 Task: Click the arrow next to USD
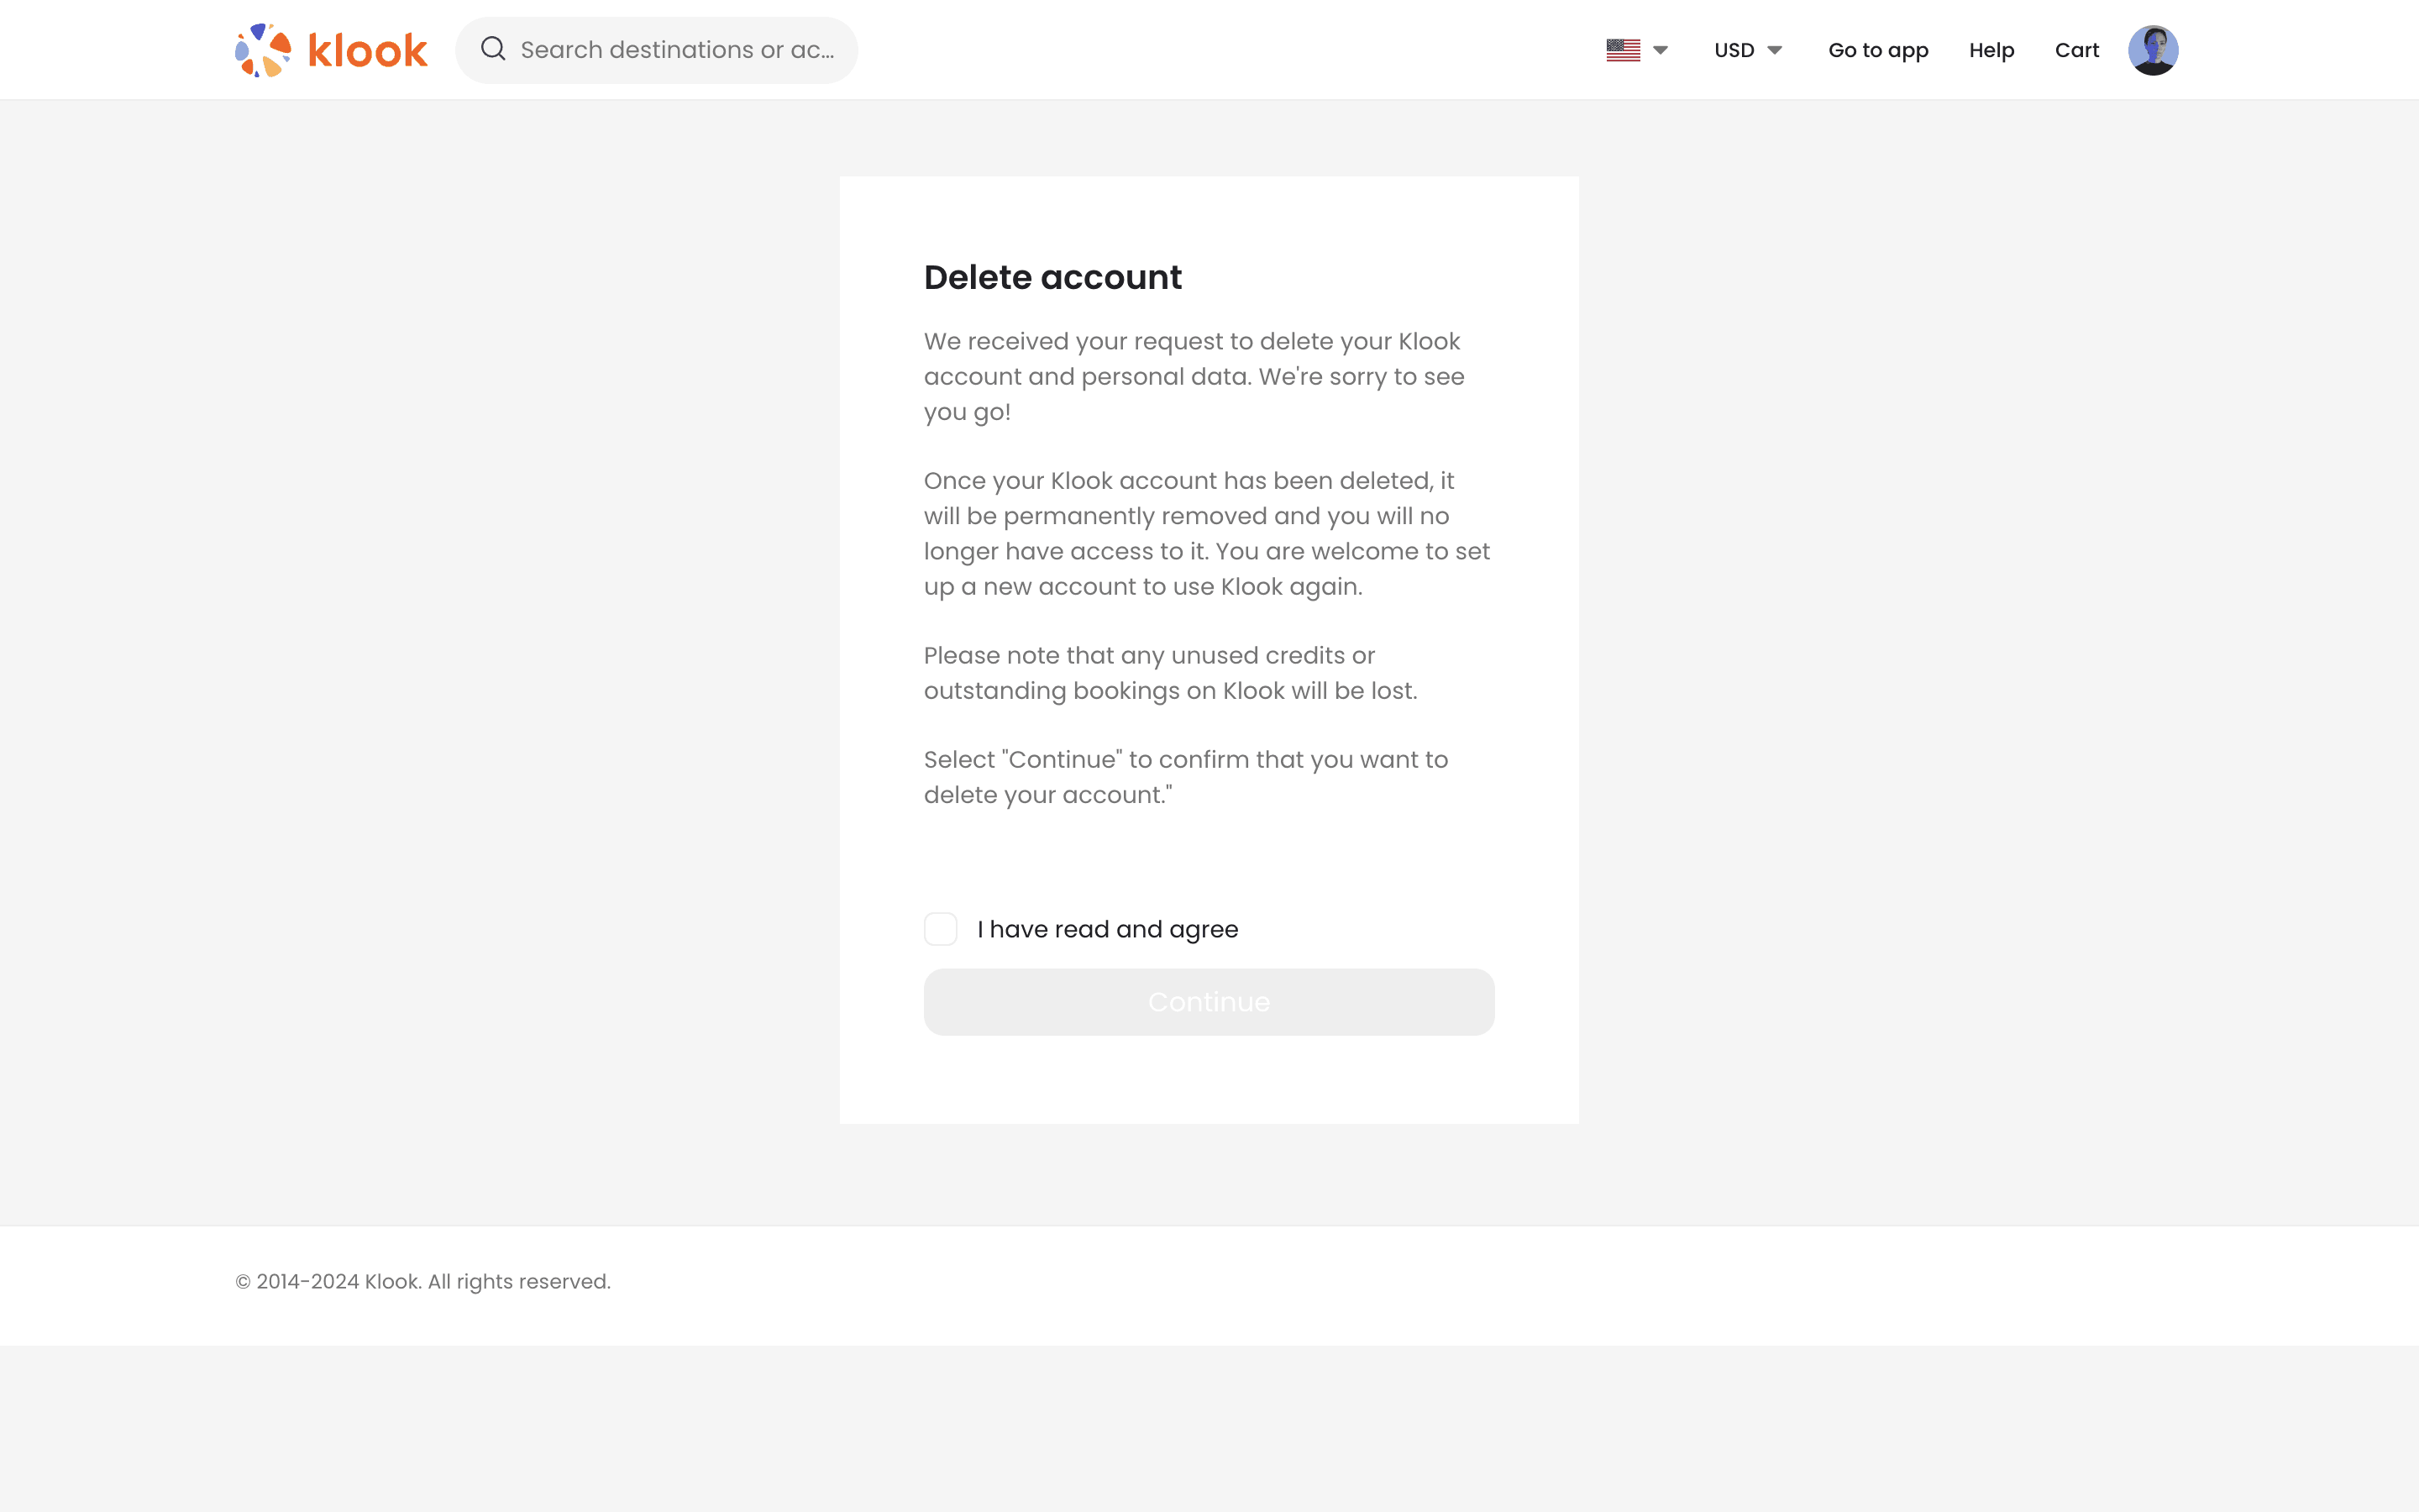pyautogui.click(x=1776, y=50)
